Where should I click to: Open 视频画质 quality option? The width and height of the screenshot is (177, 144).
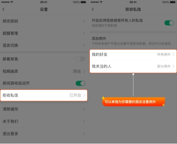coord(44,71)
